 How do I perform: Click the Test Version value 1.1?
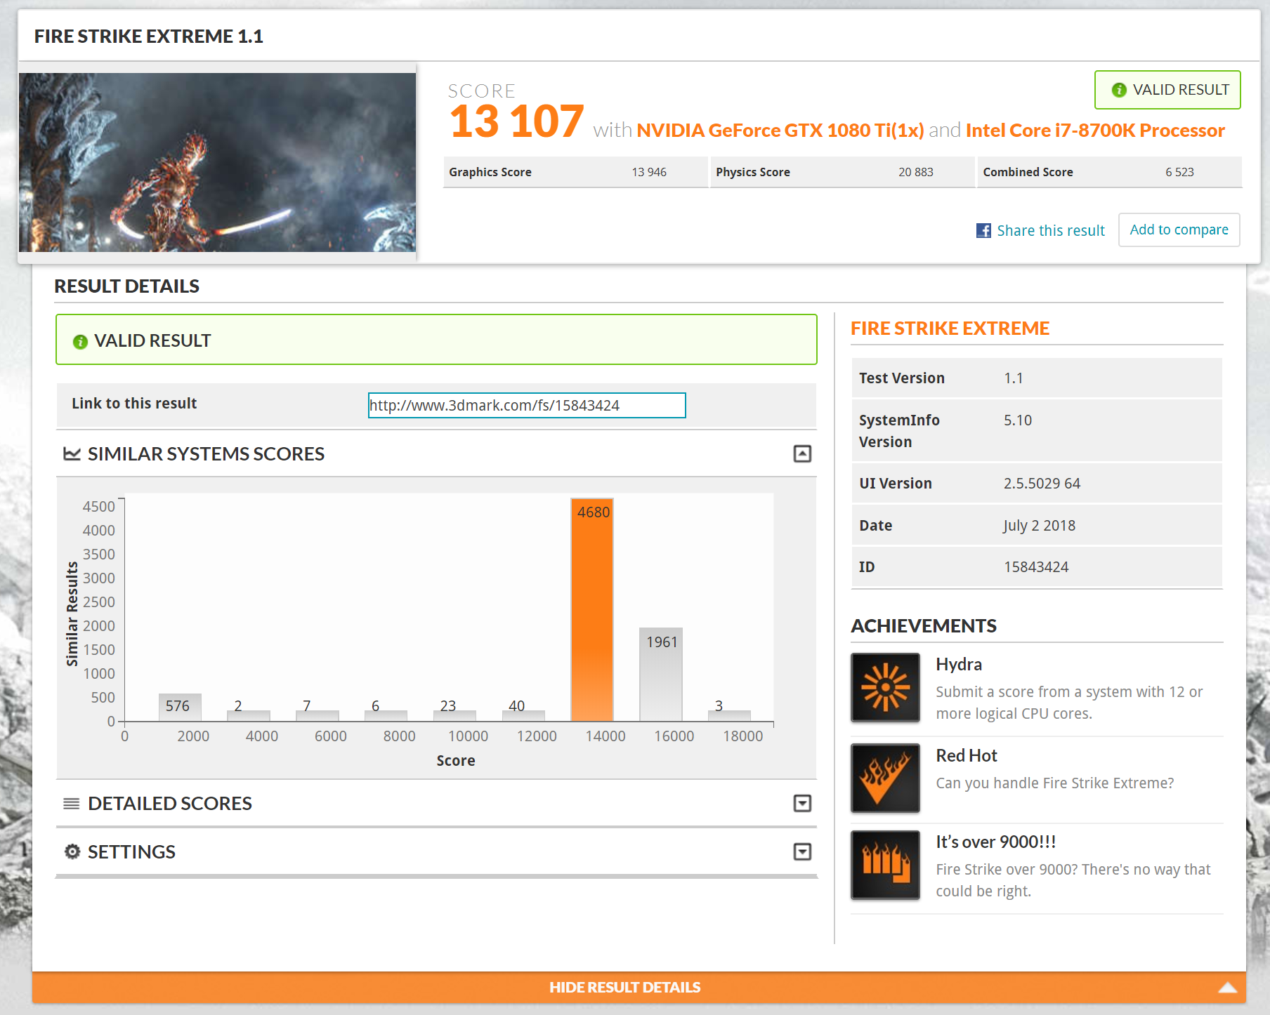click(x=1013, y=378)
